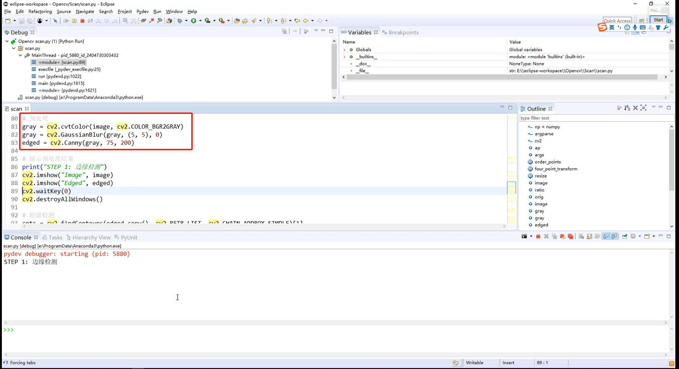Click Variables horizontal scrollbar
This screenshot has height=369, width=679.
[502, 77]
